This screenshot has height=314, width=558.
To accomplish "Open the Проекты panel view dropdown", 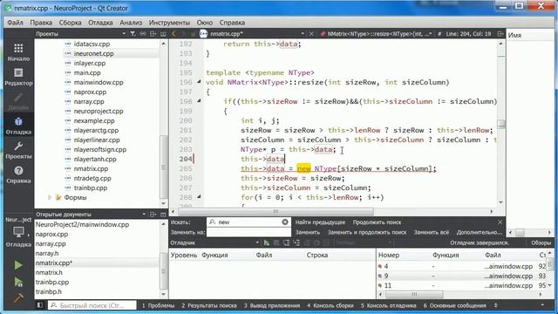I will coord(124,34).
